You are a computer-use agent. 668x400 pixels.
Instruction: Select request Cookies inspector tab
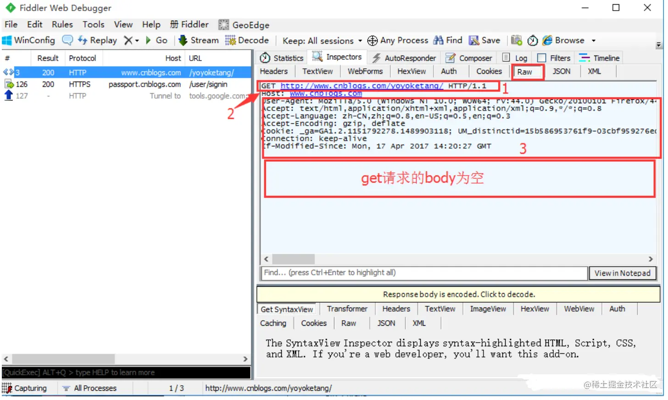coord(489,72)
